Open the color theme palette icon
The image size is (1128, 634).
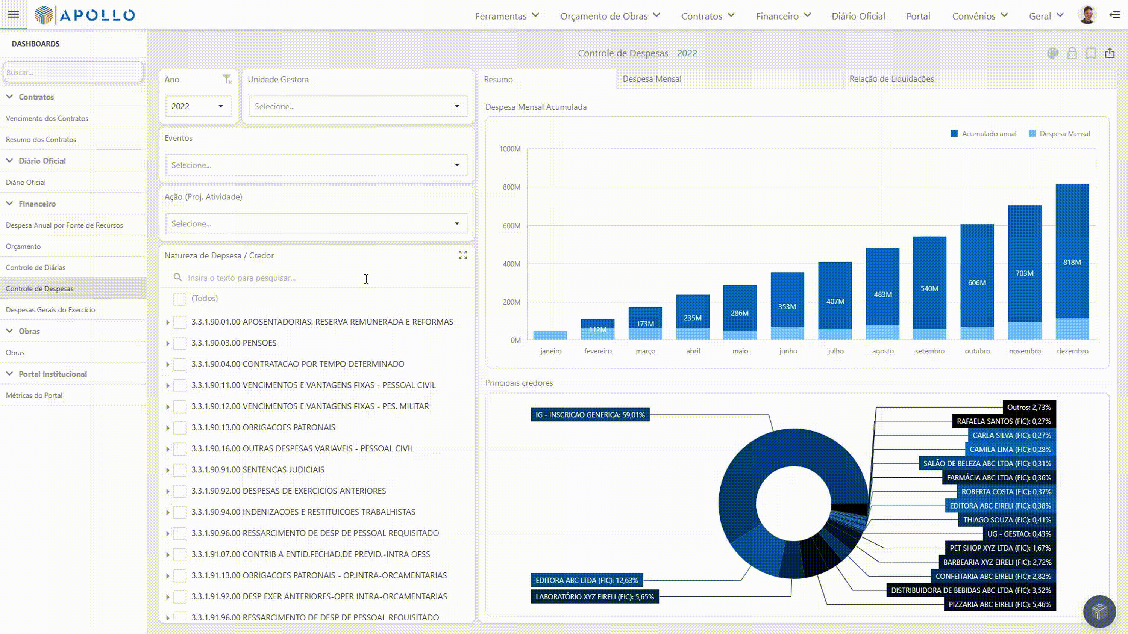click(1053, 53)
